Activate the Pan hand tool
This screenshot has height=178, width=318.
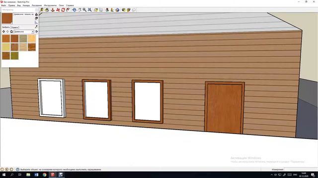[79, 10]
